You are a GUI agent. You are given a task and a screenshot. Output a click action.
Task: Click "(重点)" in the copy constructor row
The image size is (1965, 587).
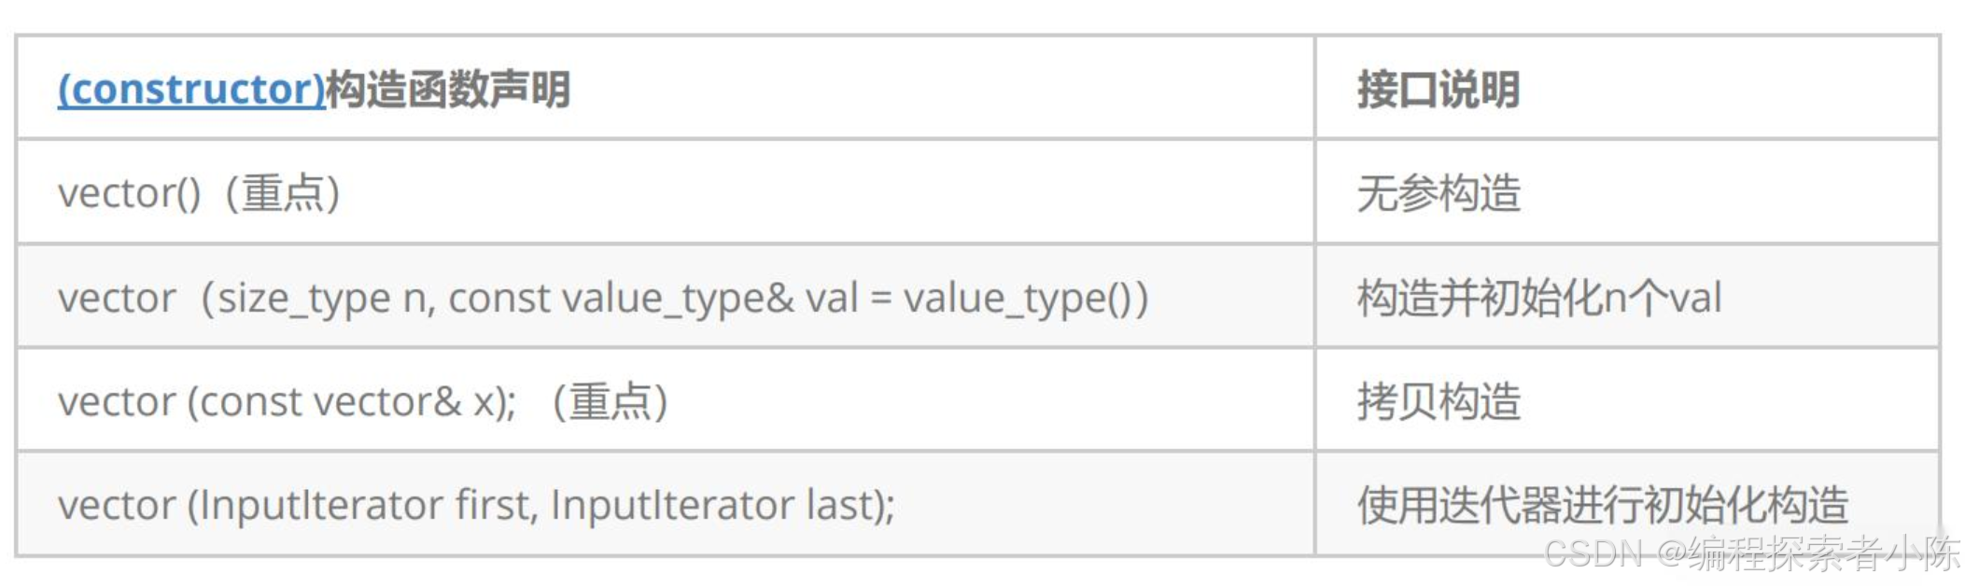(610, 402)
